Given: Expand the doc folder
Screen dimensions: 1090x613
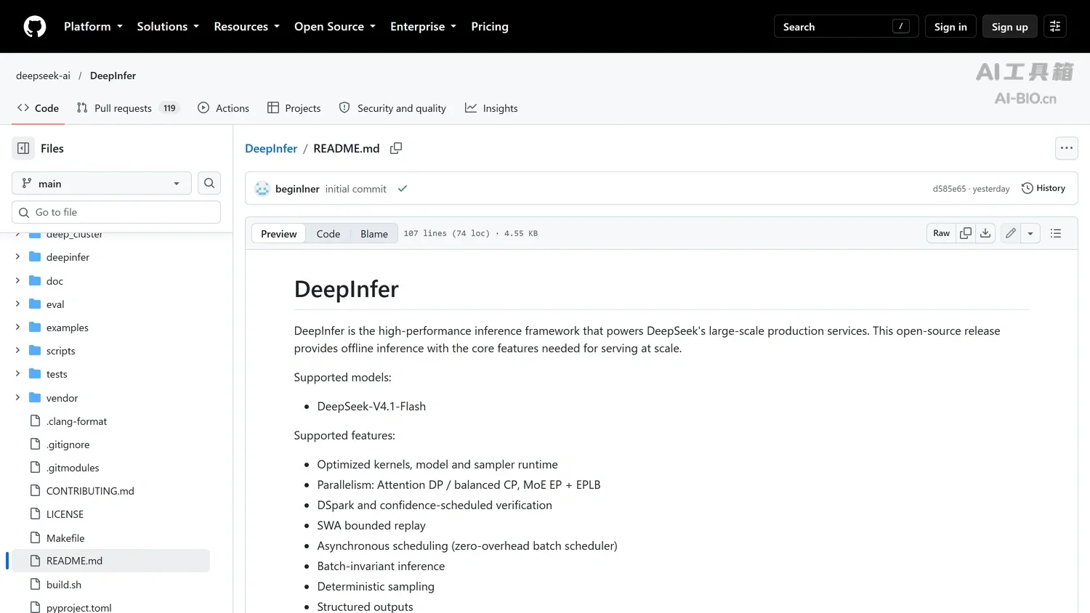Looking at the screenshot, I should pyautogui.click(x=17, y=281).
